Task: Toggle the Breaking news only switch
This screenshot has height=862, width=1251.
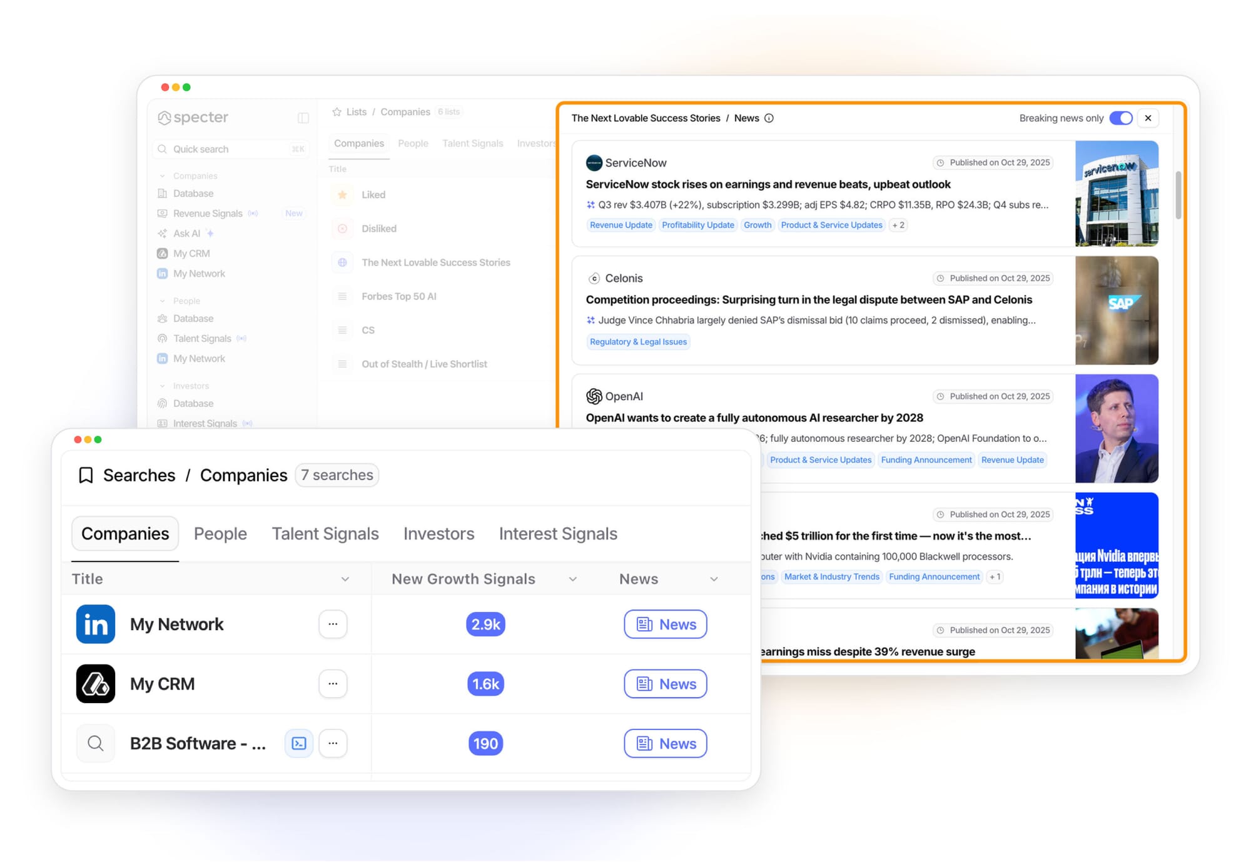Action: (x=1120, y=118)
